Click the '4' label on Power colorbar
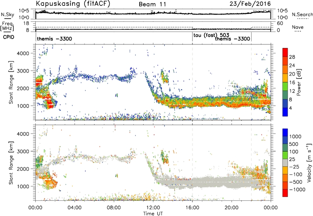This screenshot has width=313, height=216. tap(290, 108)
